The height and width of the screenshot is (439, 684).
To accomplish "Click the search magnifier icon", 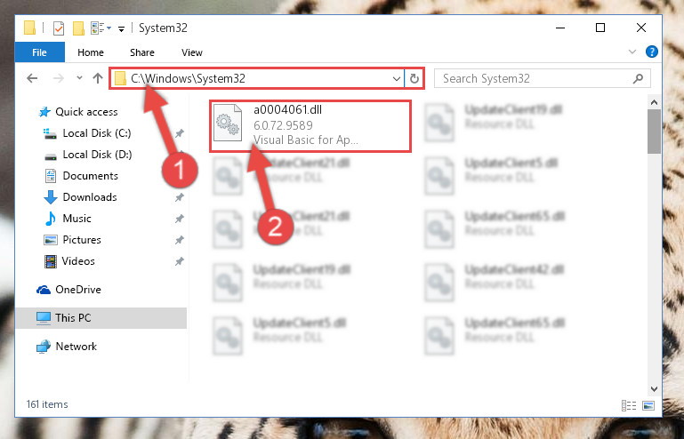I will click(x=638, y=78).
